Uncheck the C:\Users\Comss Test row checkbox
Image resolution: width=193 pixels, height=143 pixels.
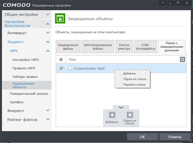pyautogui.click(x=61, y=68)
